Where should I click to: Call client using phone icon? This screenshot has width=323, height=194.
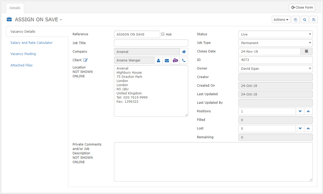pyautogui.click(x=184, y=60)
